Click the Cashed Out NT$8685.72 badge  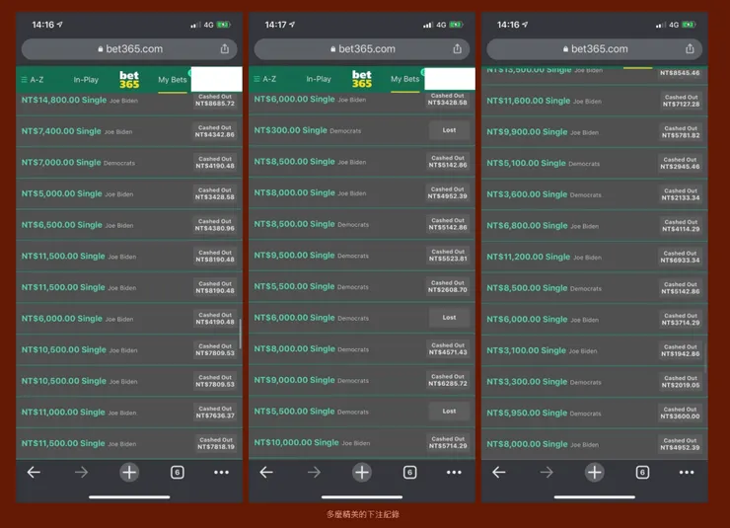tap(215, 100)
